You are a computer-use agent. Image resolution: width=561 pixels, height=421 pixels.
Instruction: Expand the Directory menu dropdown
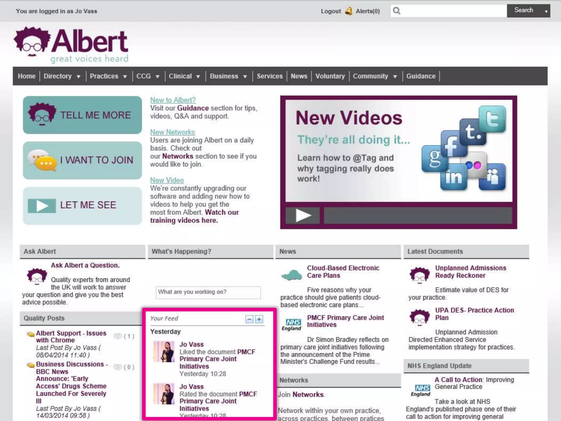pos(78,76)
